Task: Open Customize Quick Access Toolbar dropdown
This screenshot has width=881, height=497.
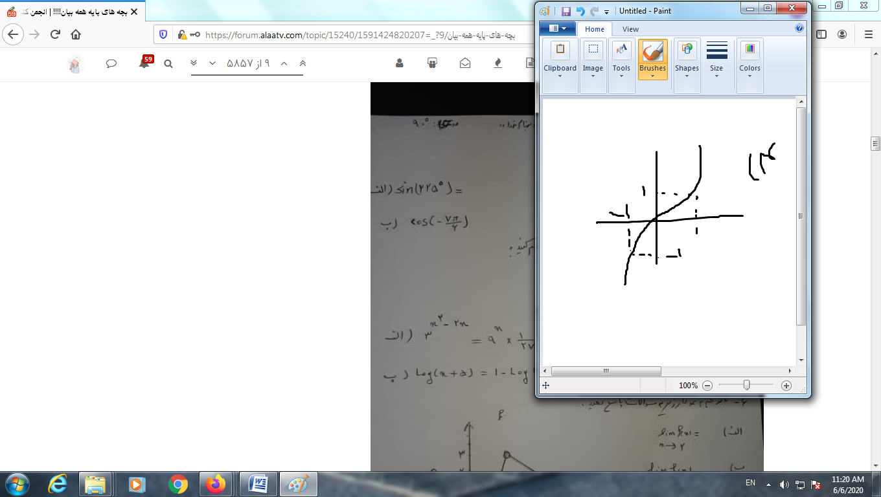Action: click(606, 12)
